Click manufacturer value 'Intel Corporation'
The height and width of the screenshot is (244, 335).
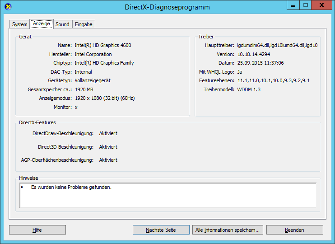coord(93,54)
